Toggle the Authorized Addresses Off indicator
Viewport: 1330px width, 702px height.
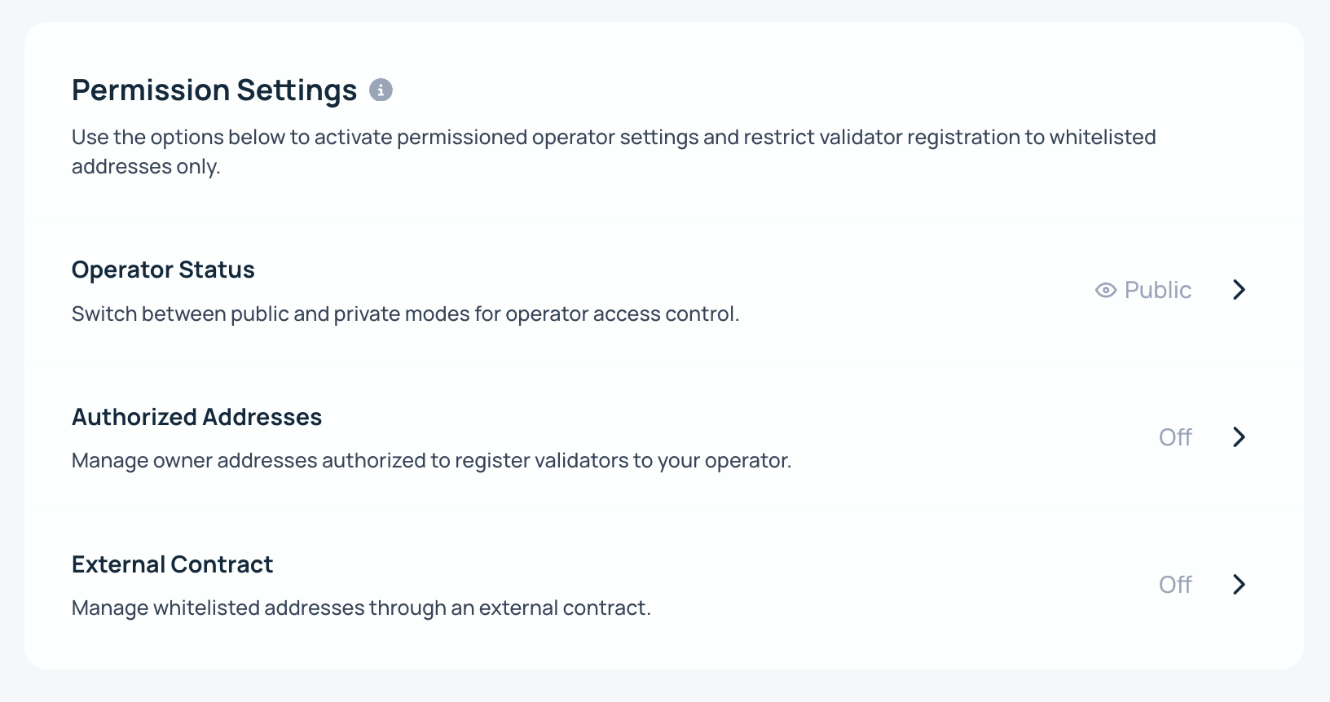1175,437
